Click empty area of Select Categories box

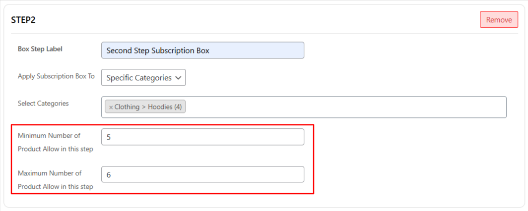[x=347, y=107]
